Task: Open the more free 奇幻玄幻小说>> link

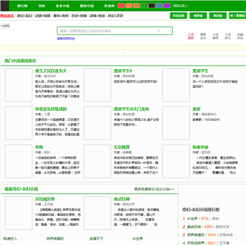Action: pos(154,189)
